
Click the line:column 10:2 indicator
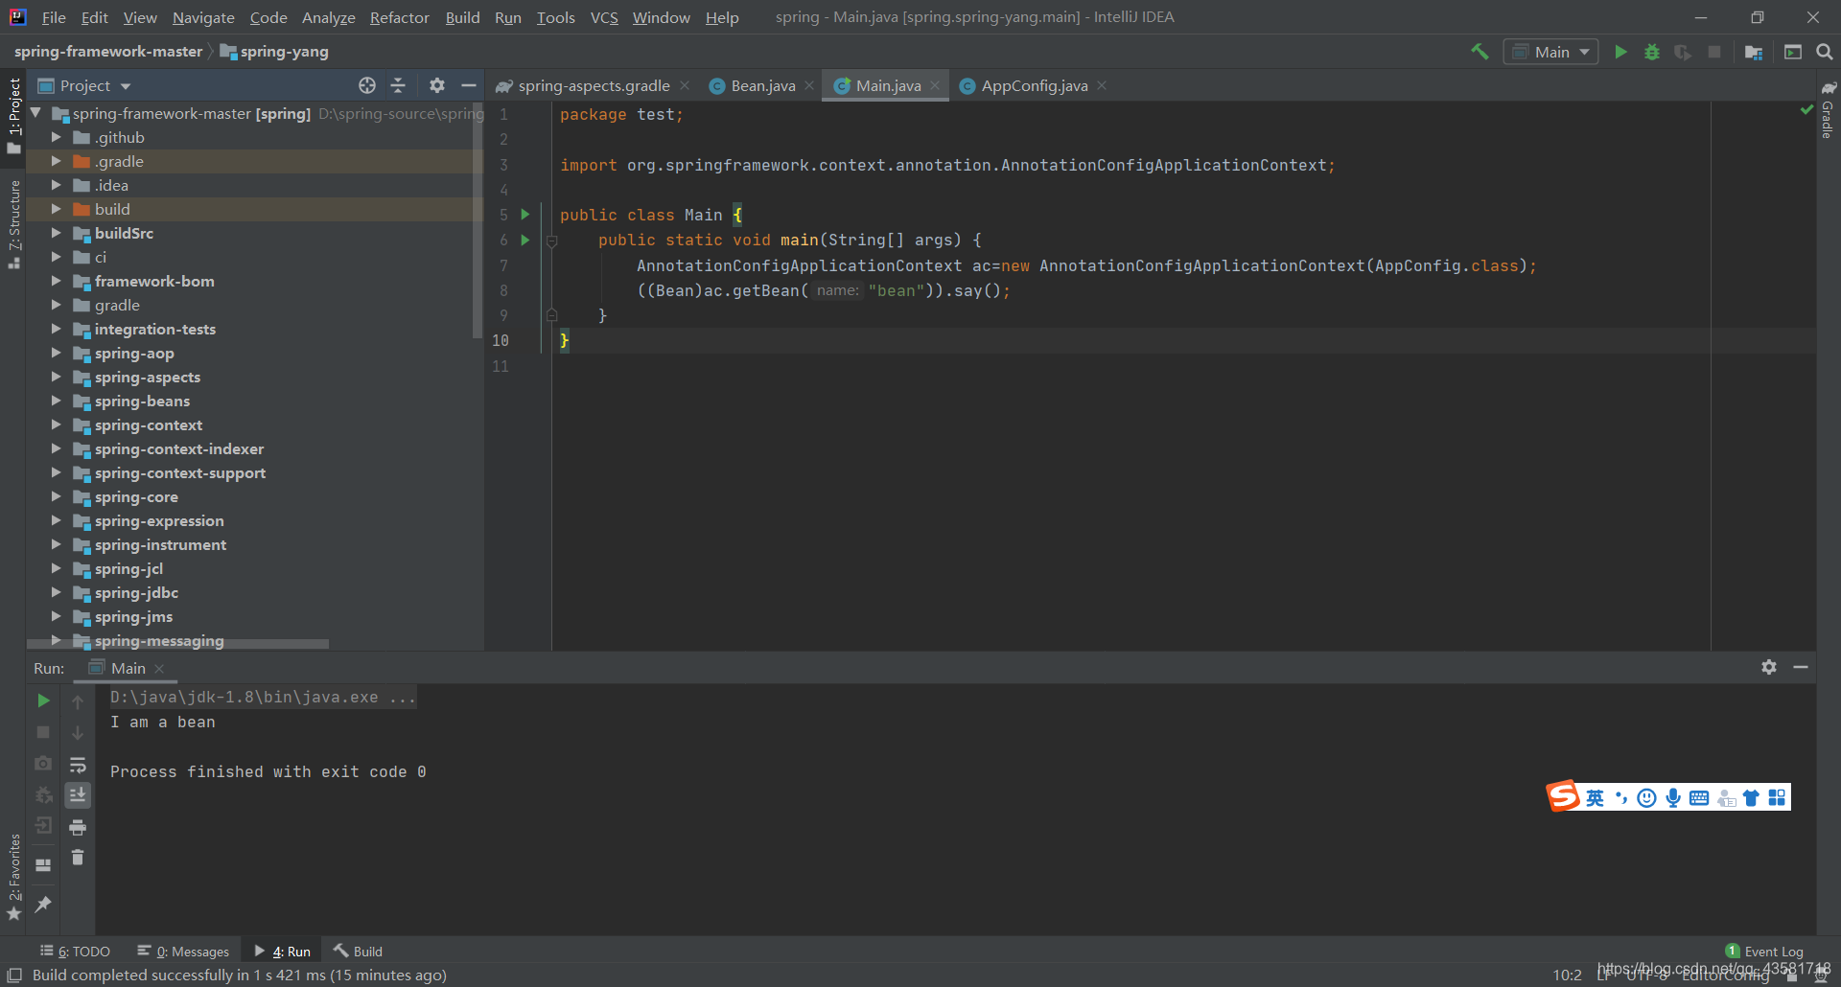click(x=1567, y=975)
